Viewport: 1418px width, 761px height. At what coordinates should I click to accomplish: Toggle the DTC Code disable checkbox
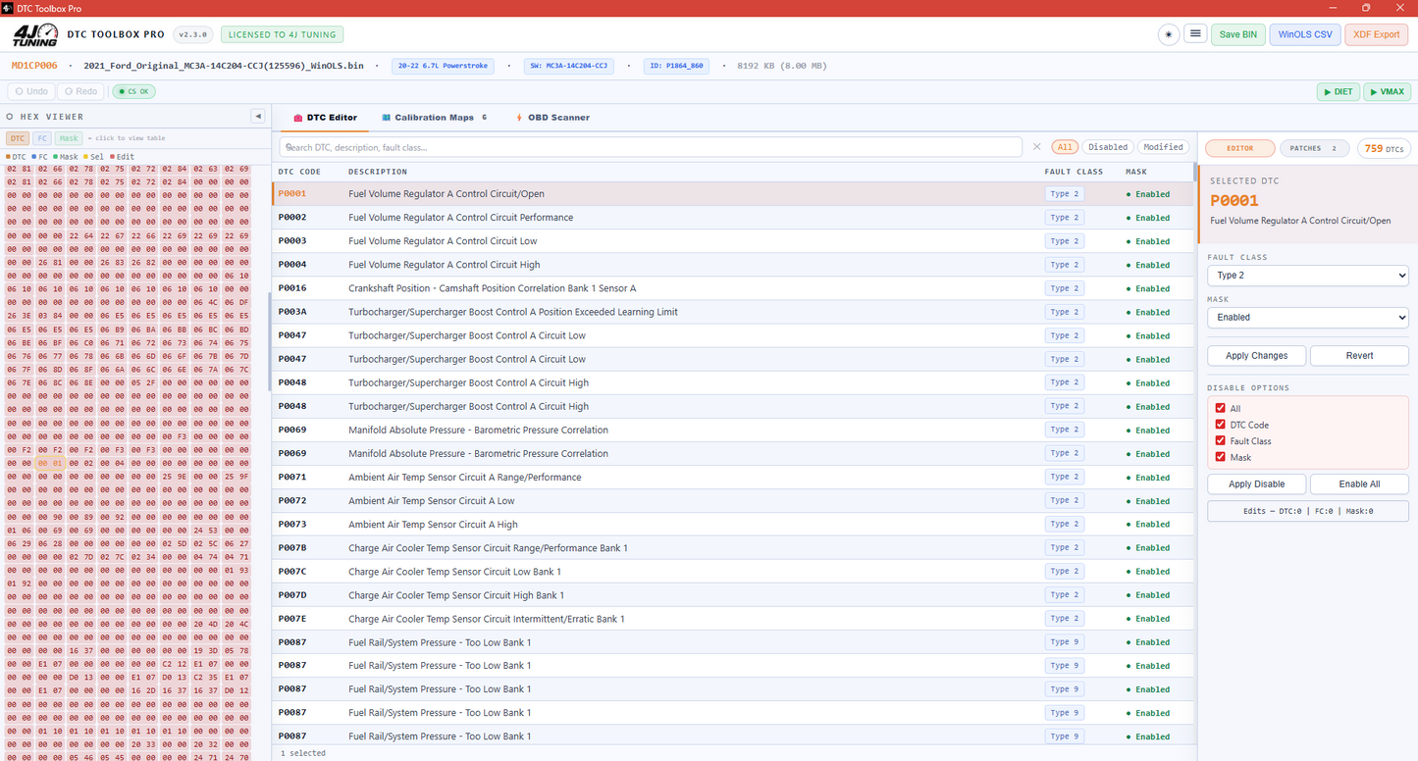tap(1221, 425)
